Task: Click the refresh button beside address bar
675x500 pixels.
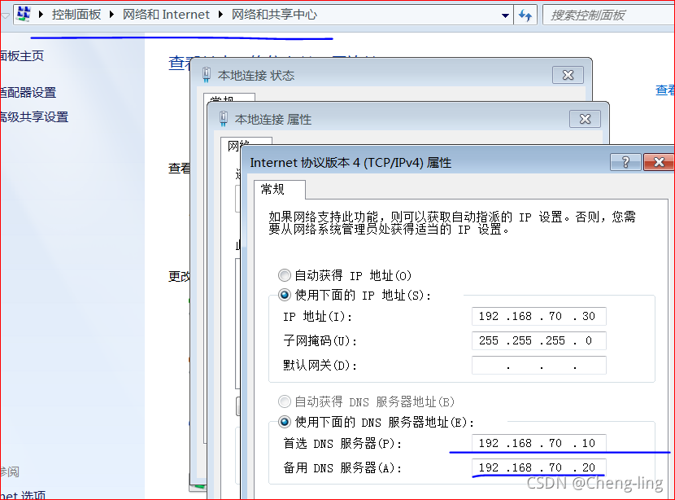Action: [x=525, y=15]
